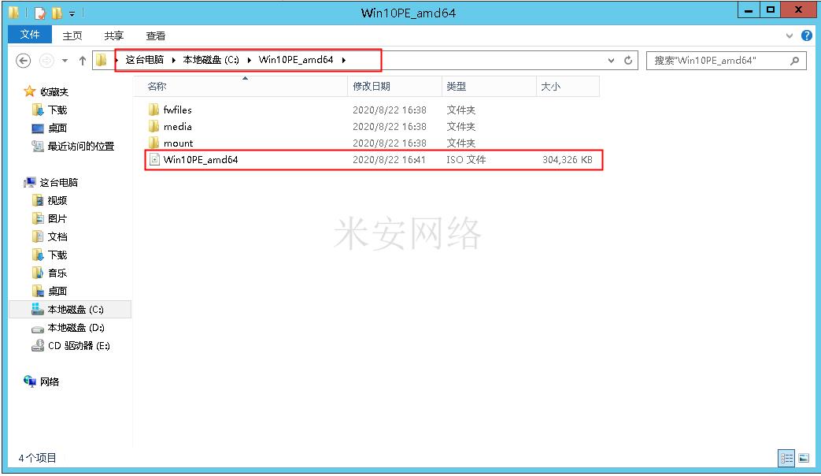Switch to the 查看 tab
The image size is (821, 476).
pos(156,35)
